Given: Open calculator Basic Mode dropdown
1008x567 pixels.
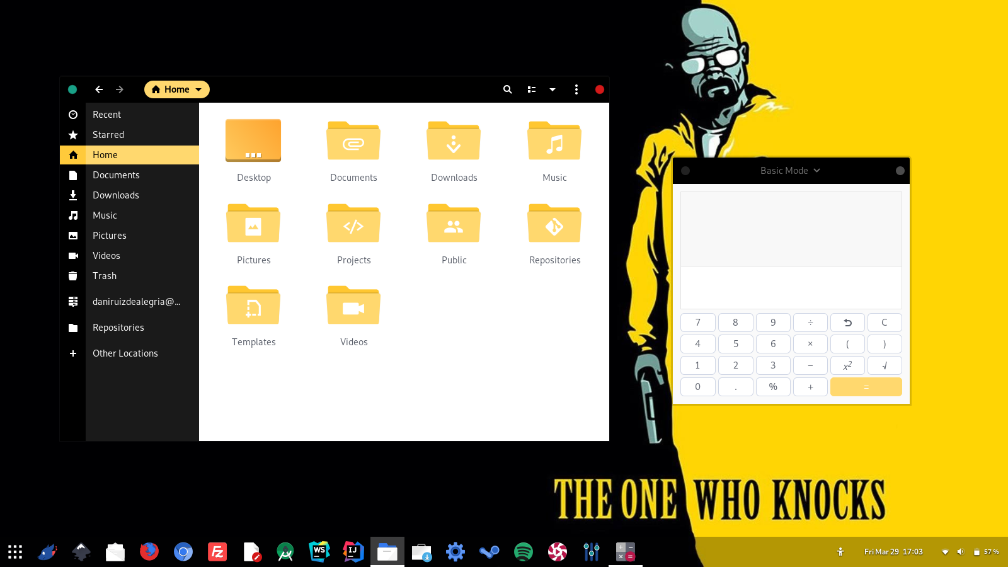Looking at the screenshot, I should tap(790, 171).
